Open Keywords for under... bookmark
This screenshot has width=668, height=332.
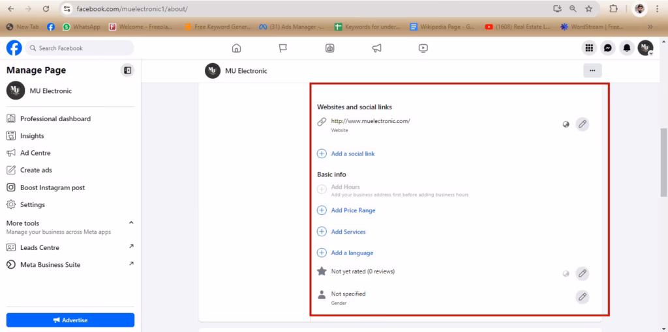[368, 27]
